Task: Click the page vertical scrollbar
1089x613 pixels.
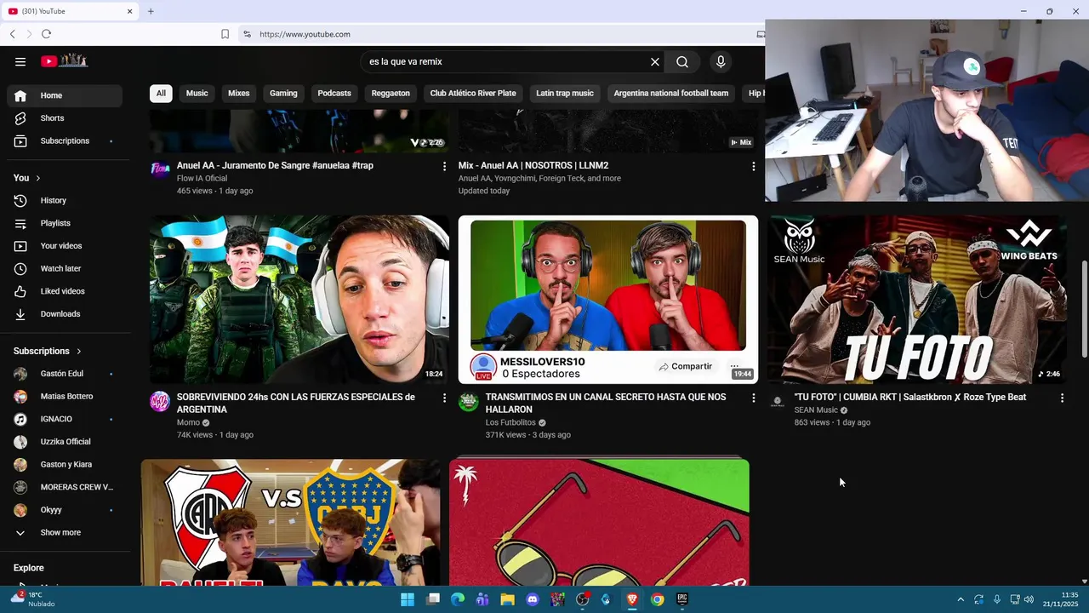Action: [x=1084, y=309]
